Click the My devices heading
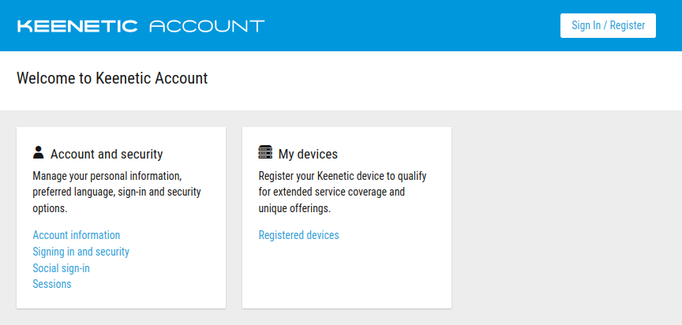The height and width of the screenshot is (325, 682). click(308, 154)
